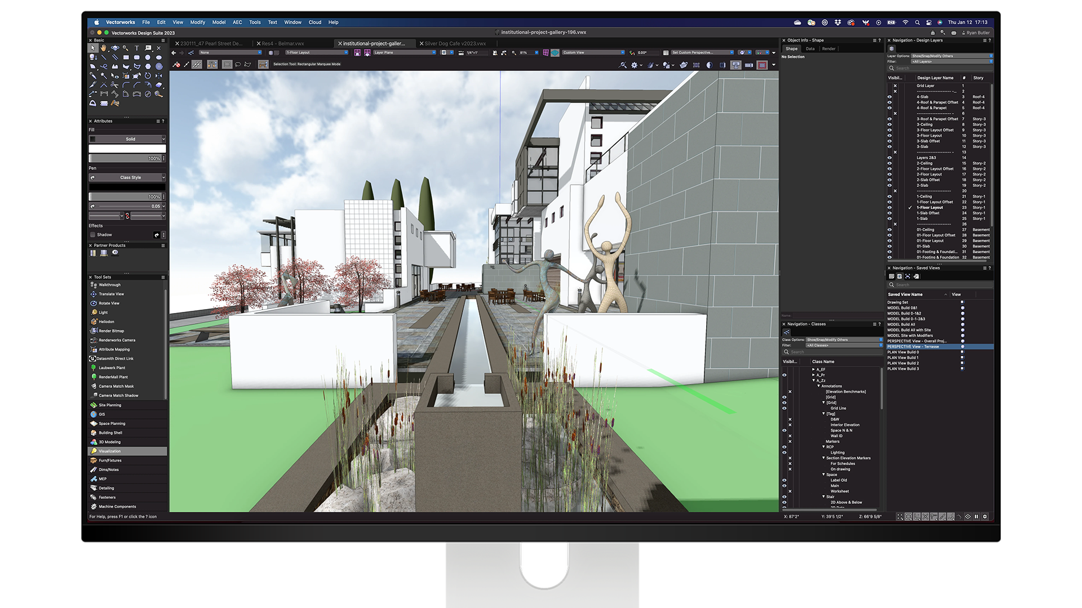Pick the Rotate tool
Viewport: 1082px width, 608px height.
pos(148,75)
